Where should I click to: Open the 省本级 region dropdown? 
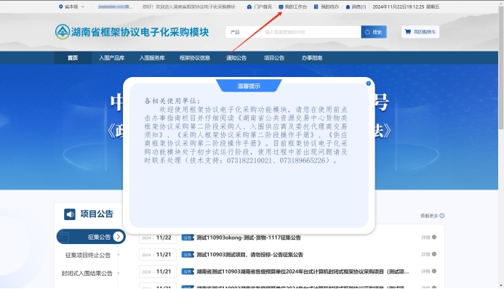click(72, 7)
